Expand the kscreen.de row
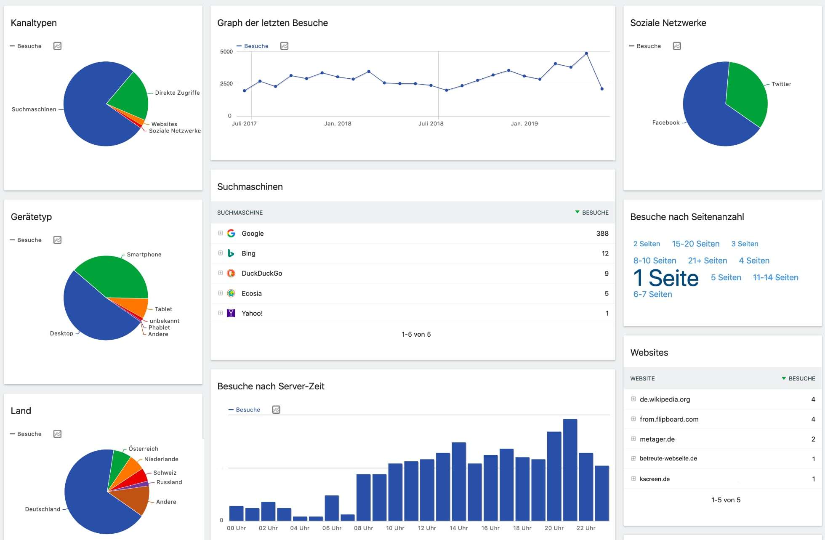The height and width of the screenshot is (540, 825). (x=633, y=479)
